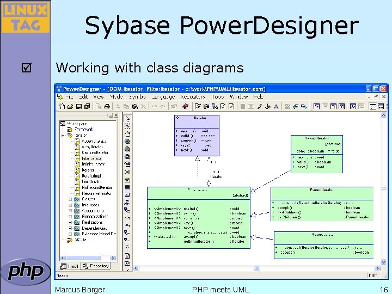Expand the Dependencies folder node

click(x=70, y=228)
